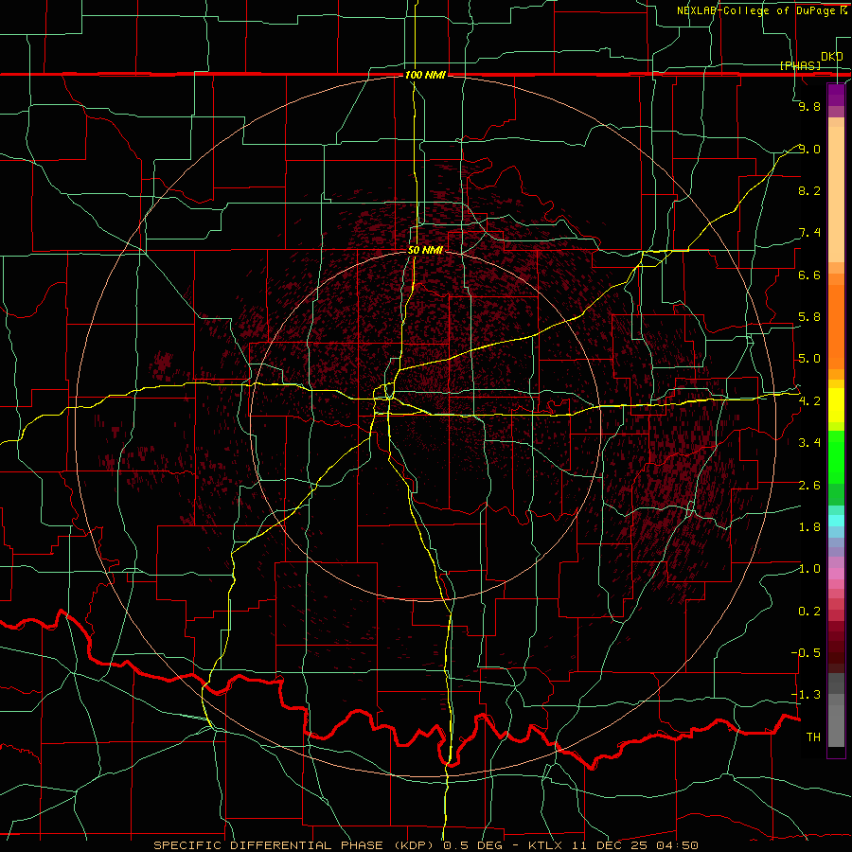Click the 8.2 value on the scale

809,190
